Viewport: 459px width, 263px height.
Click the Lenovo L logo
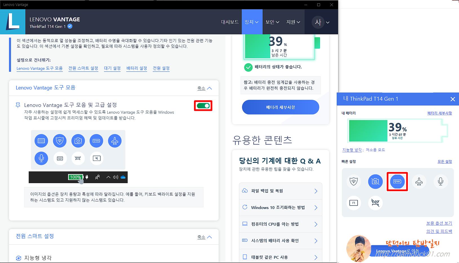(13, 22)
